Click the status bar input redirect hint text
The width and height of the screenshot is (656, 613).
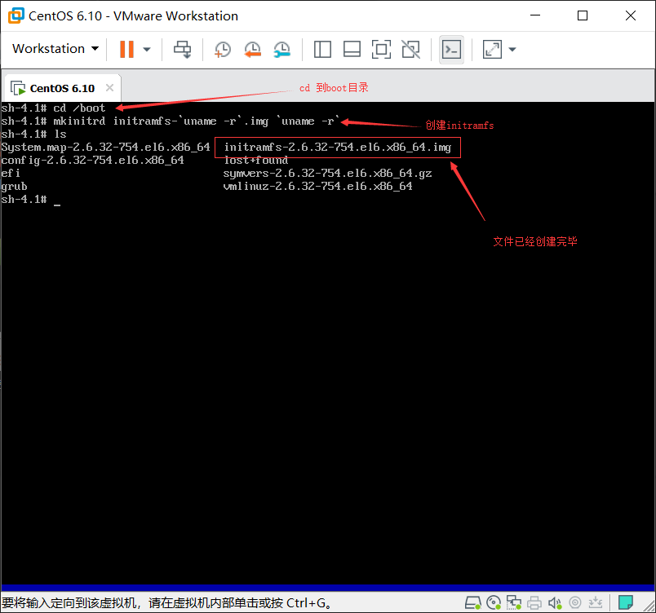167,603
